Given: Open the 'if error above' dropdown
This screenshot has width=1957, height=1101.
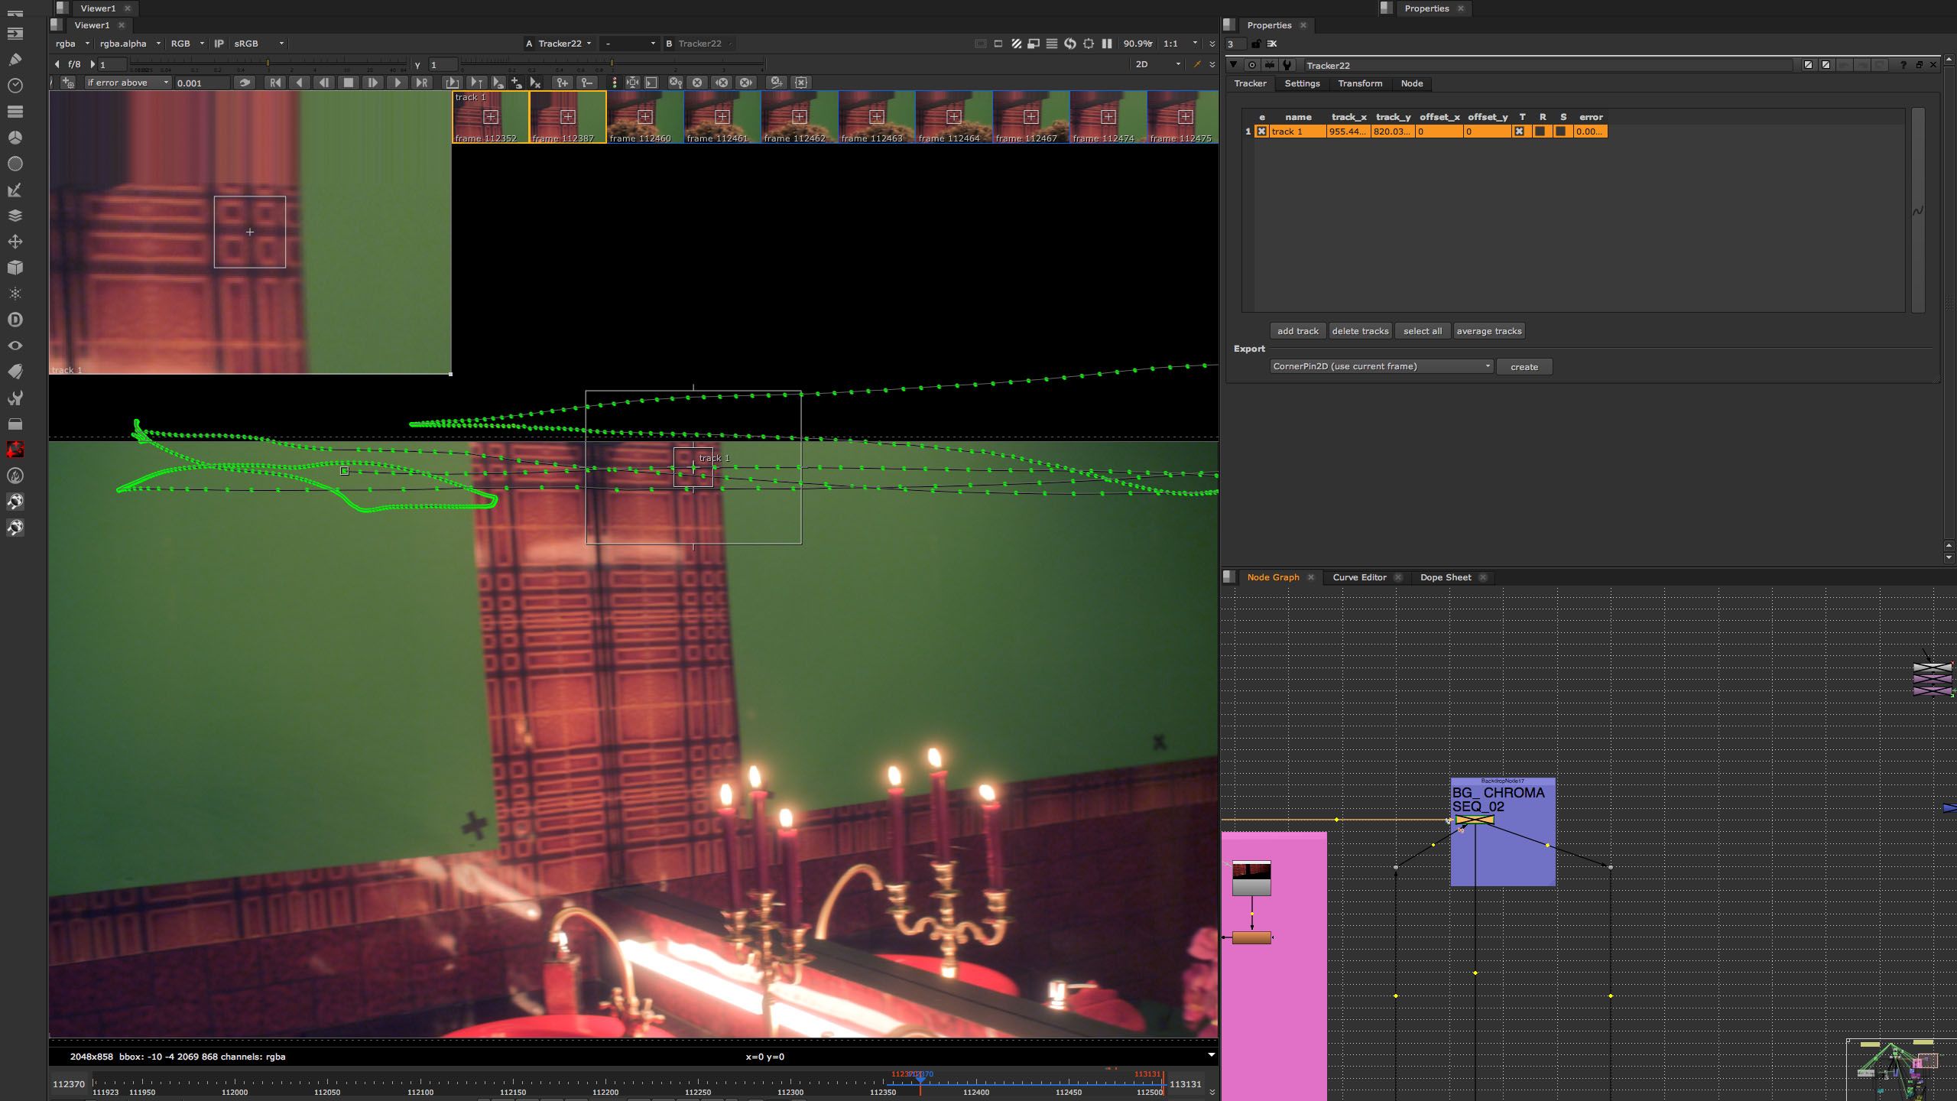Looking at the screenshot, I should (127, 83).
